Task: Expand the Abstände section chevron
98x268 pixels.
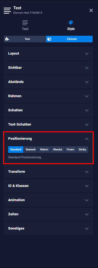Action: pyautogui.click(x=87, y=82)
